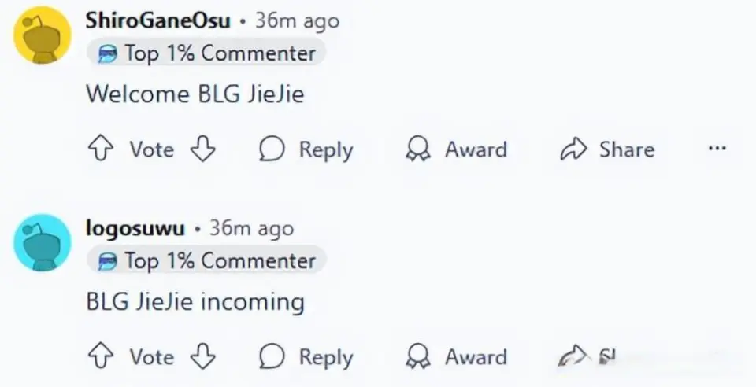Viewport: 756px width, 387px height.
Task: Open the ShiroGaneOsu username profile link
Action: pyautogui.click(x=157, y=21)
